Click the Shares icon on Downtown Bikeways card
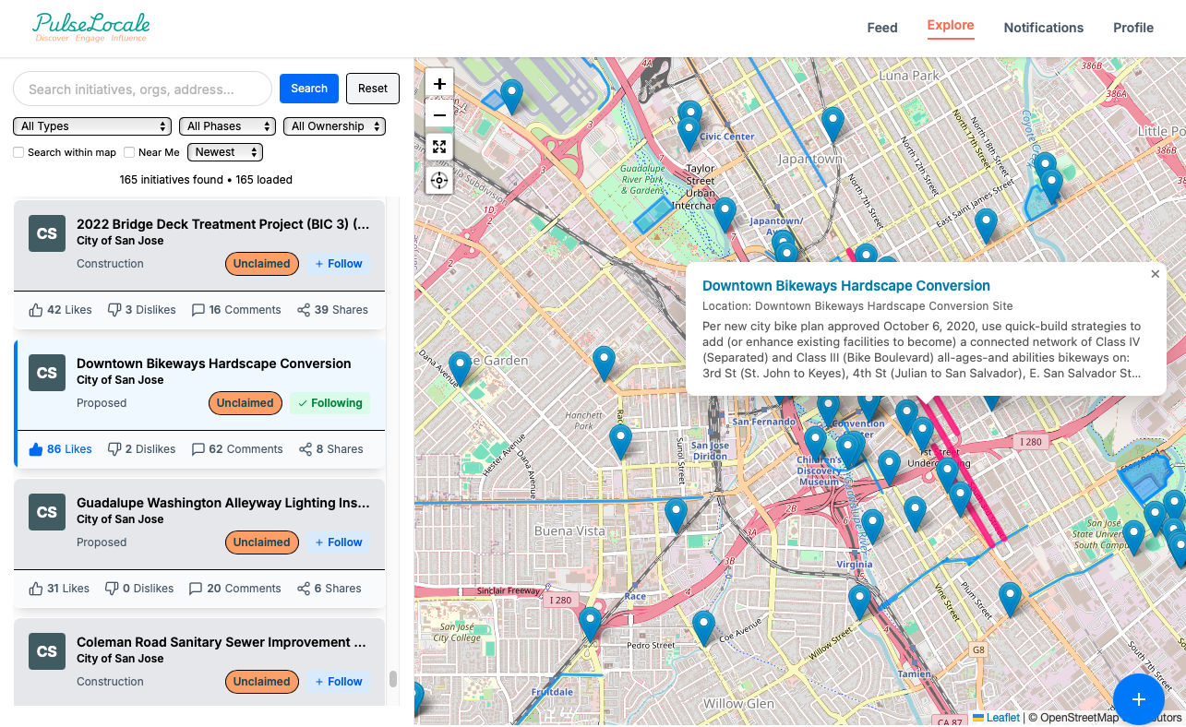1186x727 pixels. [x=305, y=448]
